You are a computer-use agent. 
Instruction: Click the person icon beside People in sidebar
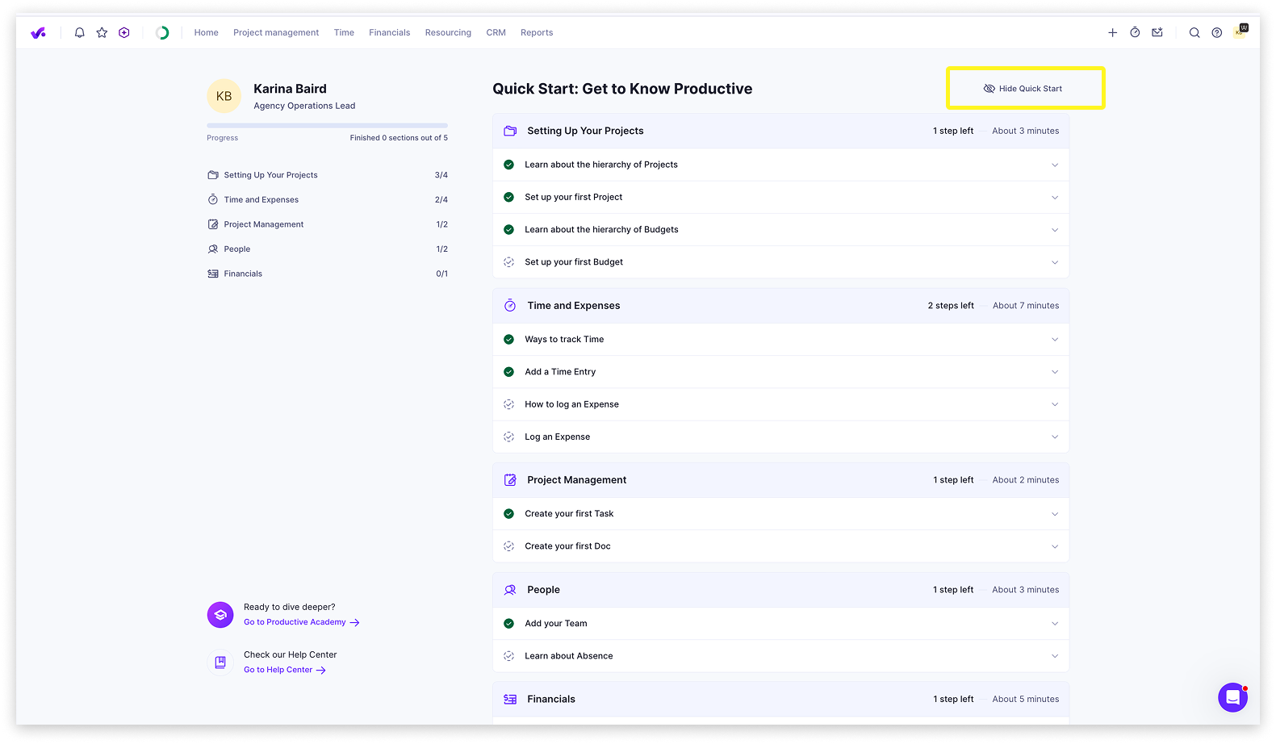click(x=213, y=249)
